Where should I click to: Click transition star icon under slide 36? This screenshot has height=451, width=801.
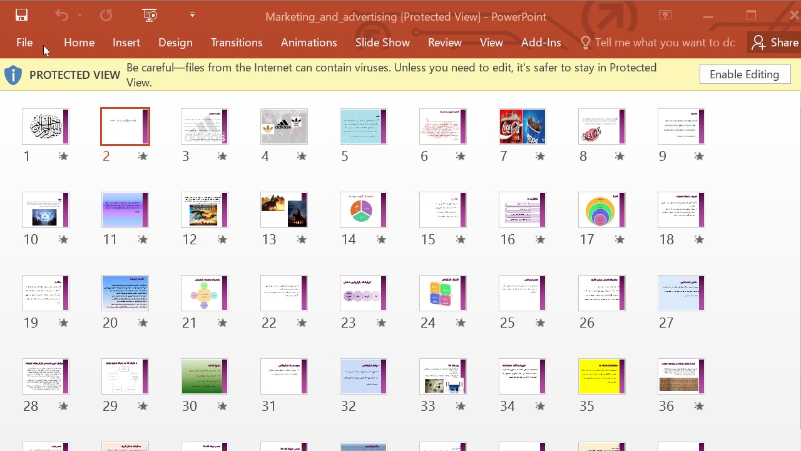coord(699,407)
